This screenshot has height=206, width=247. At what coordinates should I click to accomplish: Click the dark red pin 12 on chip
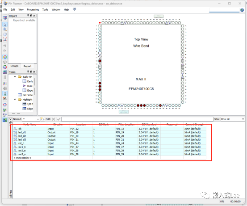tap(100, 61)
